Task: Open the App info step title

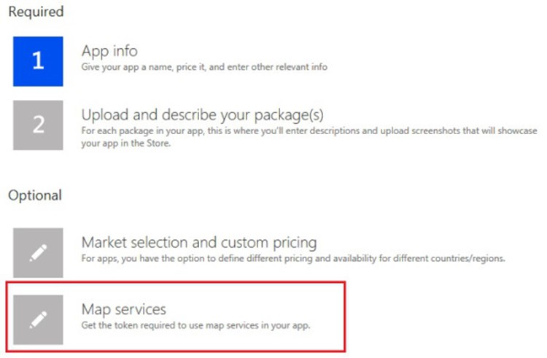Action: click(x=109, y=52)
